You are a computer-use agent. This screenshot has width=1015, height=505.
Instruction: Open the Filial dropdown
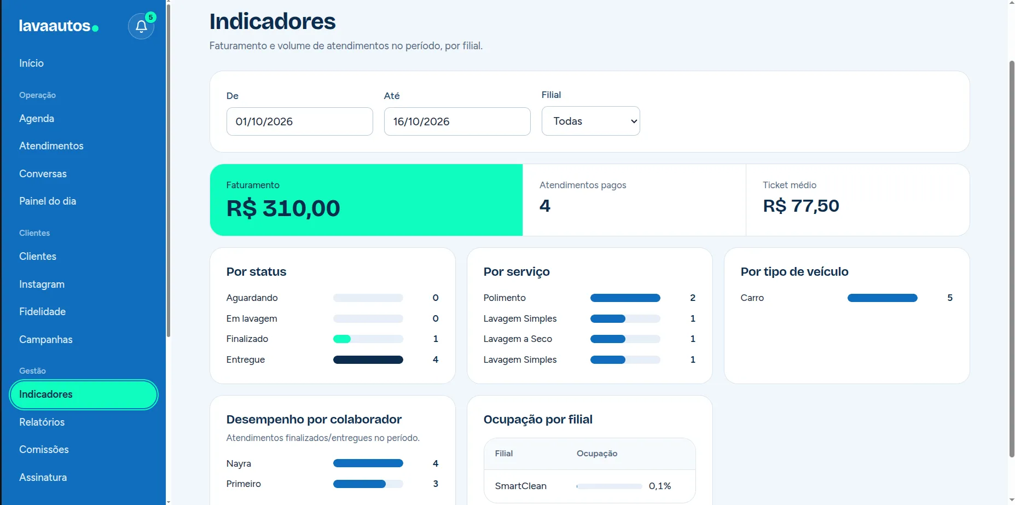pos(590,121)
